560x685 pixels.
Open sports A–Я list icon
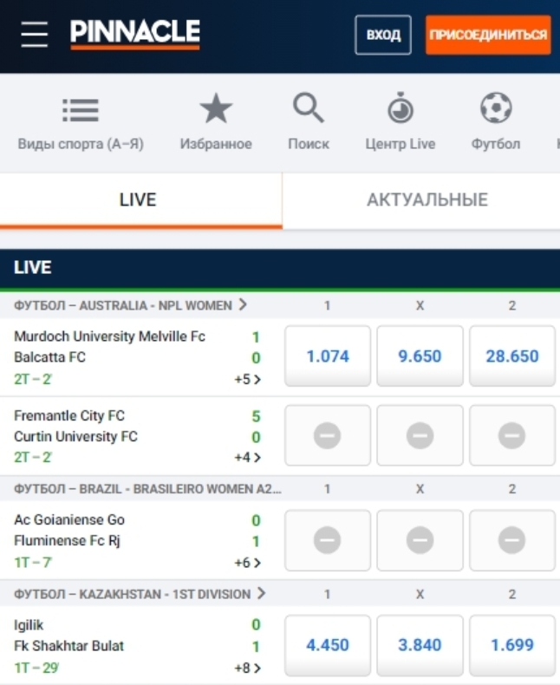(81, 110)
